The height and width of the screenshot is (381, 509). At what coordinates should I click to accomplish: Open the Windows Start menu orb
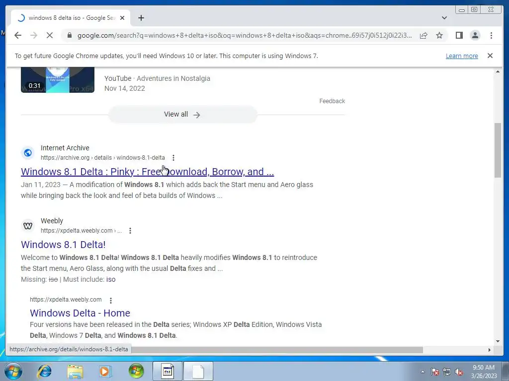pyautogui.click(x=13, y=371)
